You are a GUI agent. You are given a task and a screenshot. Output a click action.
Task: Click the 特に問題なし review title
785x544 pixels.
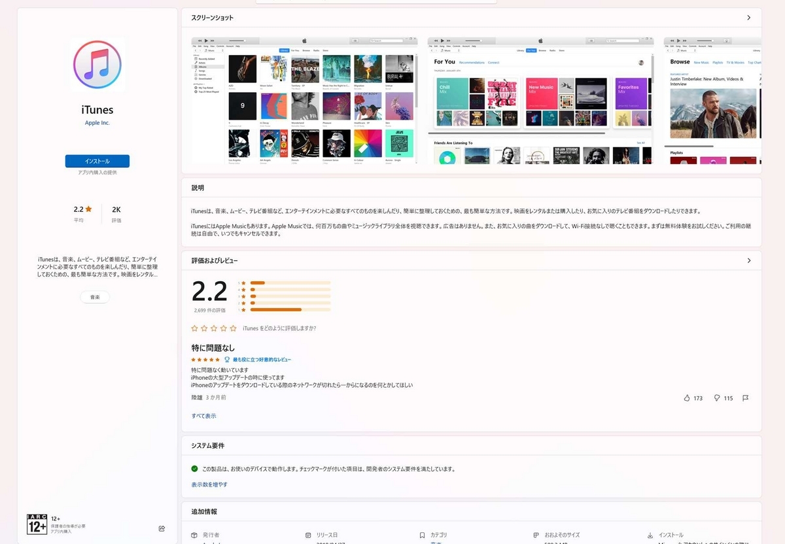coord(213,348)
